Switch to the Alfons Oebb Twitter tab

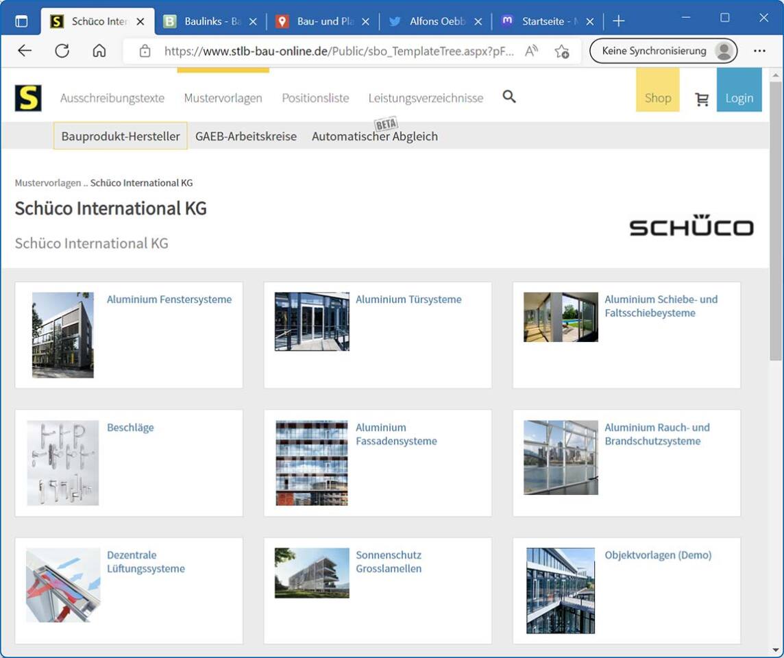[x=435, y=21]
